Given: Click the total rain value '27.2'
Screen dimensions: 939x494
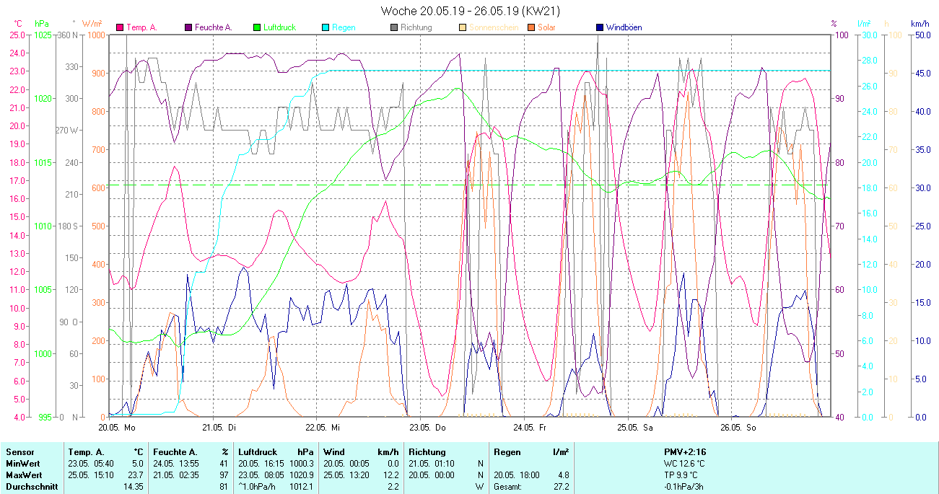Looking at the screenshot, I should click(x=561, y=487).
